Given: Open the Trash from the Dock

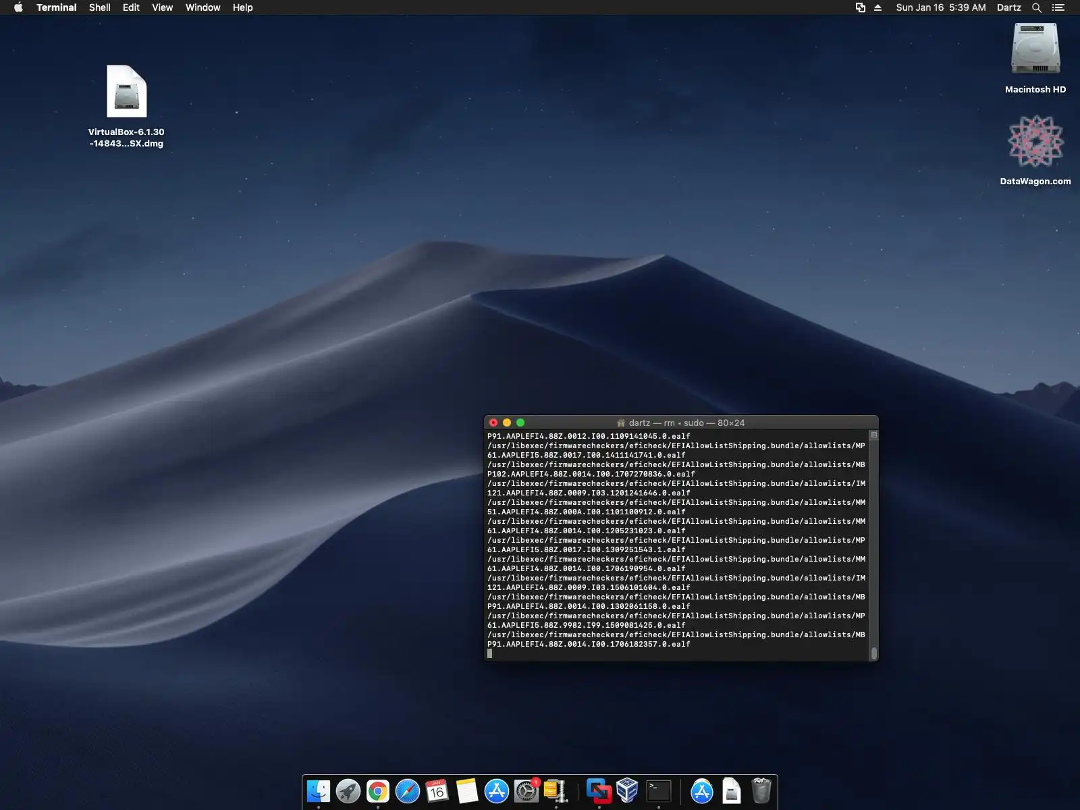Looking at the screenshot, I should point(761,791).
